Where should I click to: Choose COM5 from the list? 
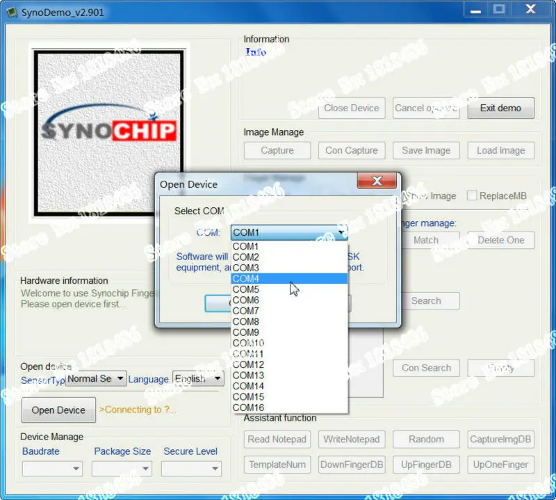289,289
